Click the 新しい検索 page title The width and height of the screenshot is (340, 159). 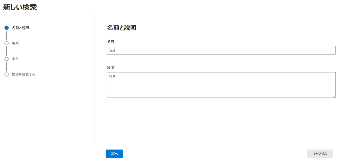[20, 7]
